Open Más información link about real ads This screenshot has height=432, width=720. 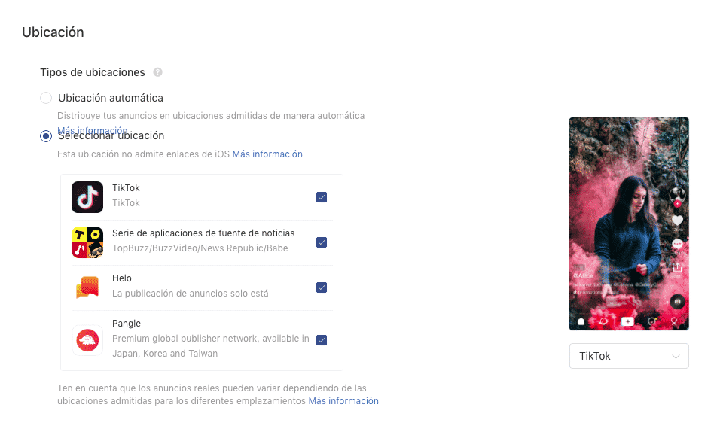tap(343, 401)
